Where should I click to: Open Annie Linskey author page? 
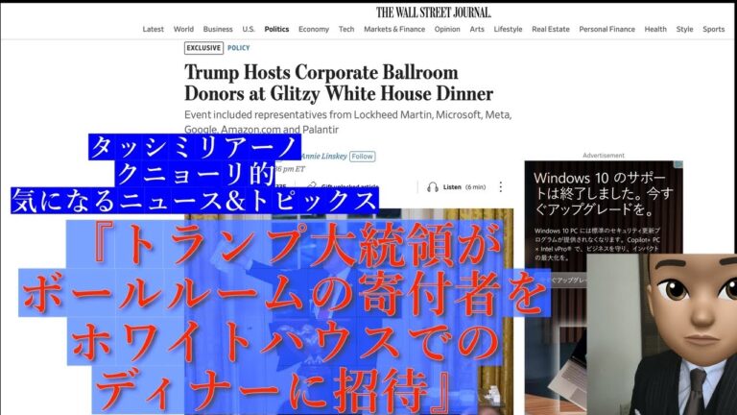click(323, 157)
